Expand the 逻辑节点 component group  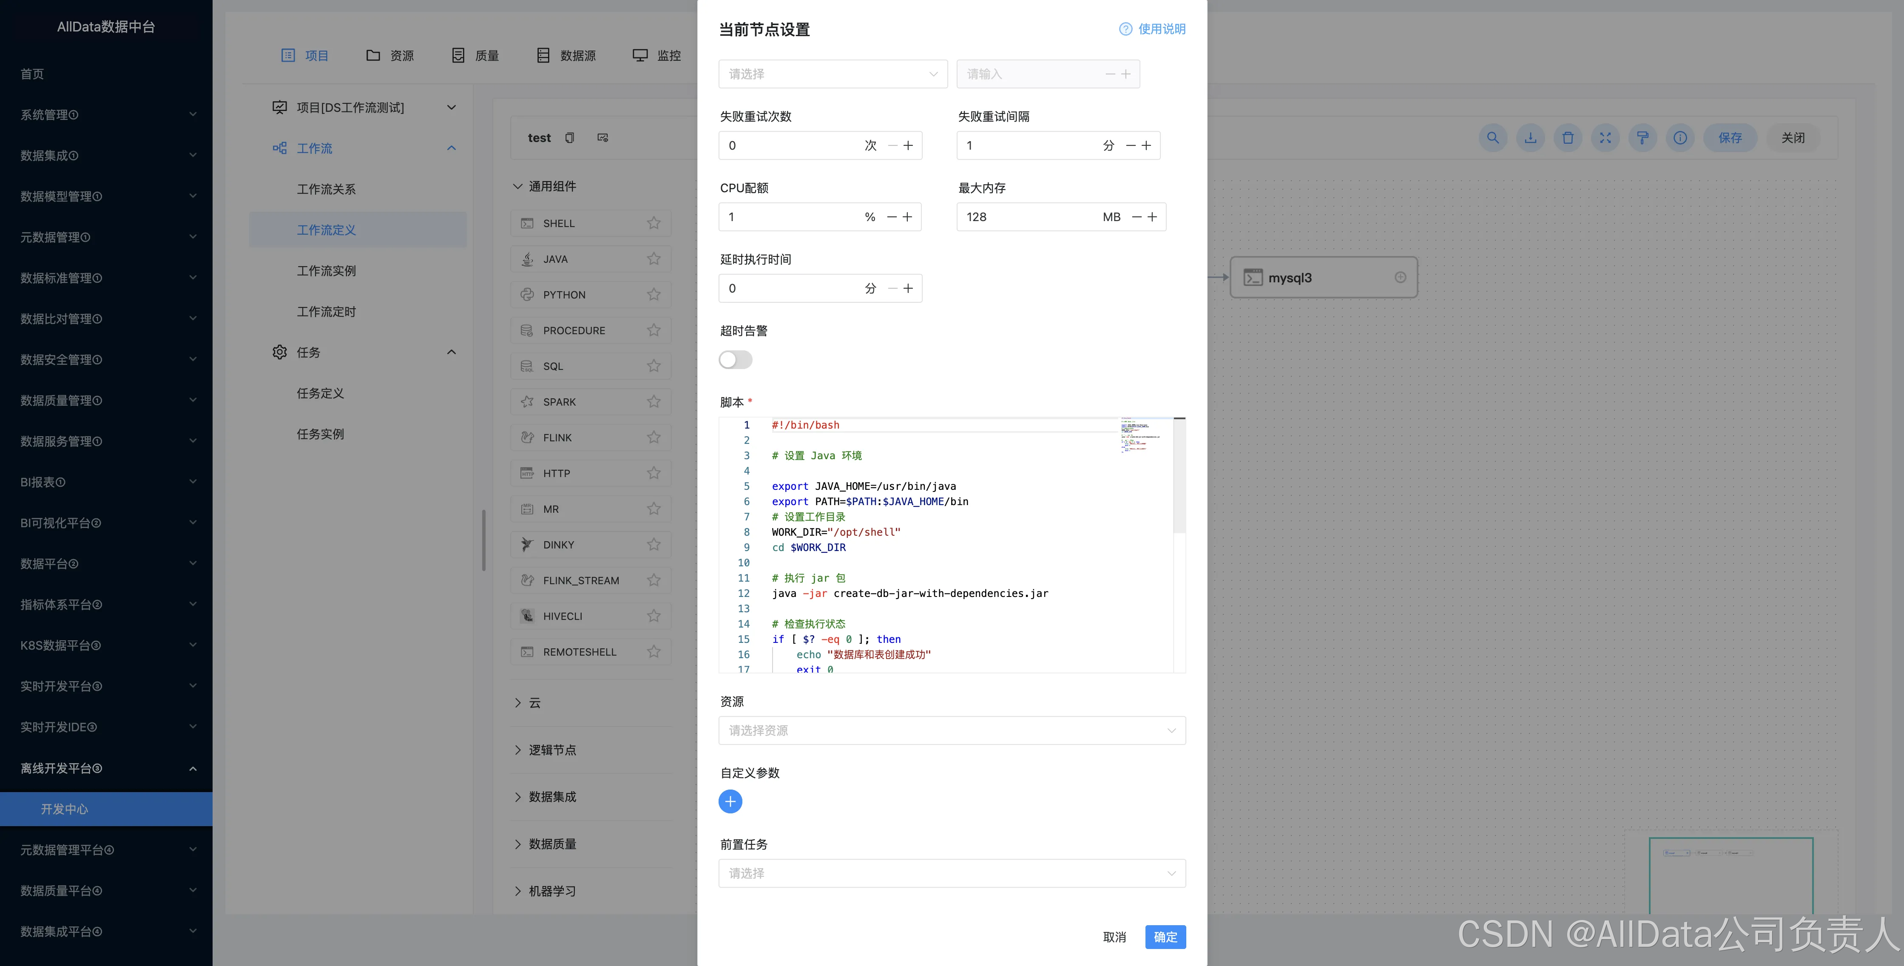point(517,750)
